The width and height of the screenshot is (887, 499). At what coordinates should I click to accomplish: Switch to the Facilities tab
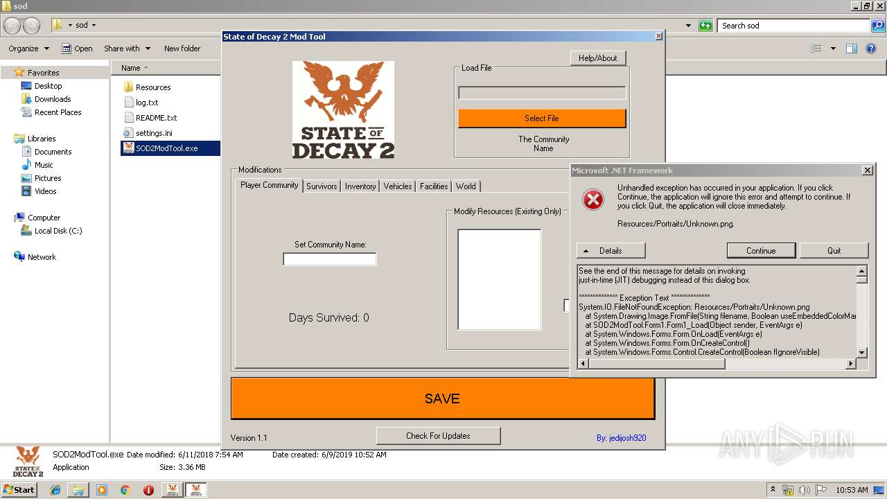(434, 186)
